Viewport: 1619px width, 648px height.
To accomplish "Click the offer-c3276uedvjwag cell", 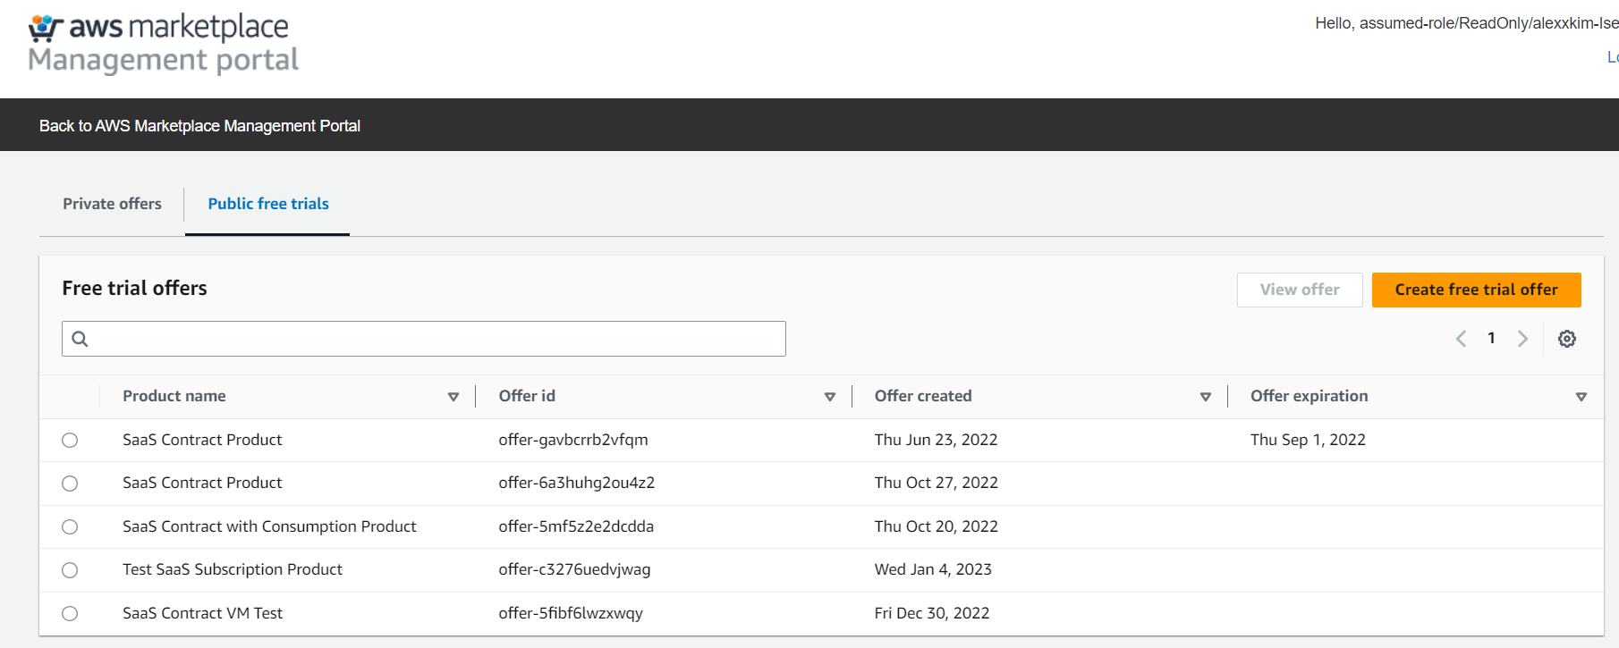I will (574, 569).
